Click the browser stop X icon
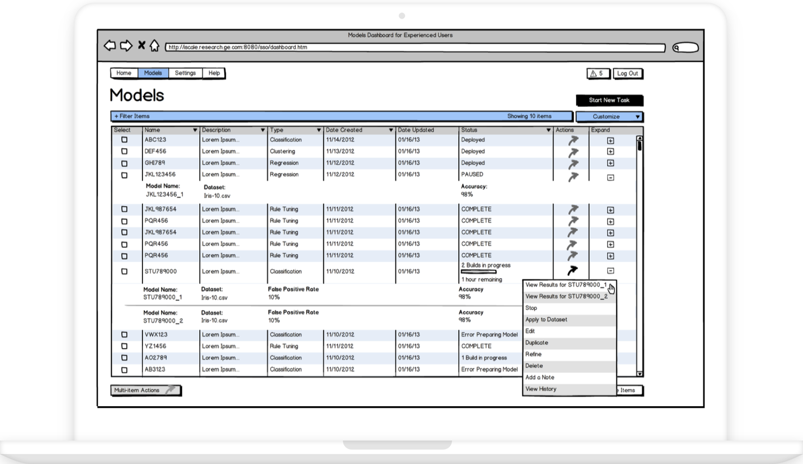This screenshot has height=464, width=803. 142,46
